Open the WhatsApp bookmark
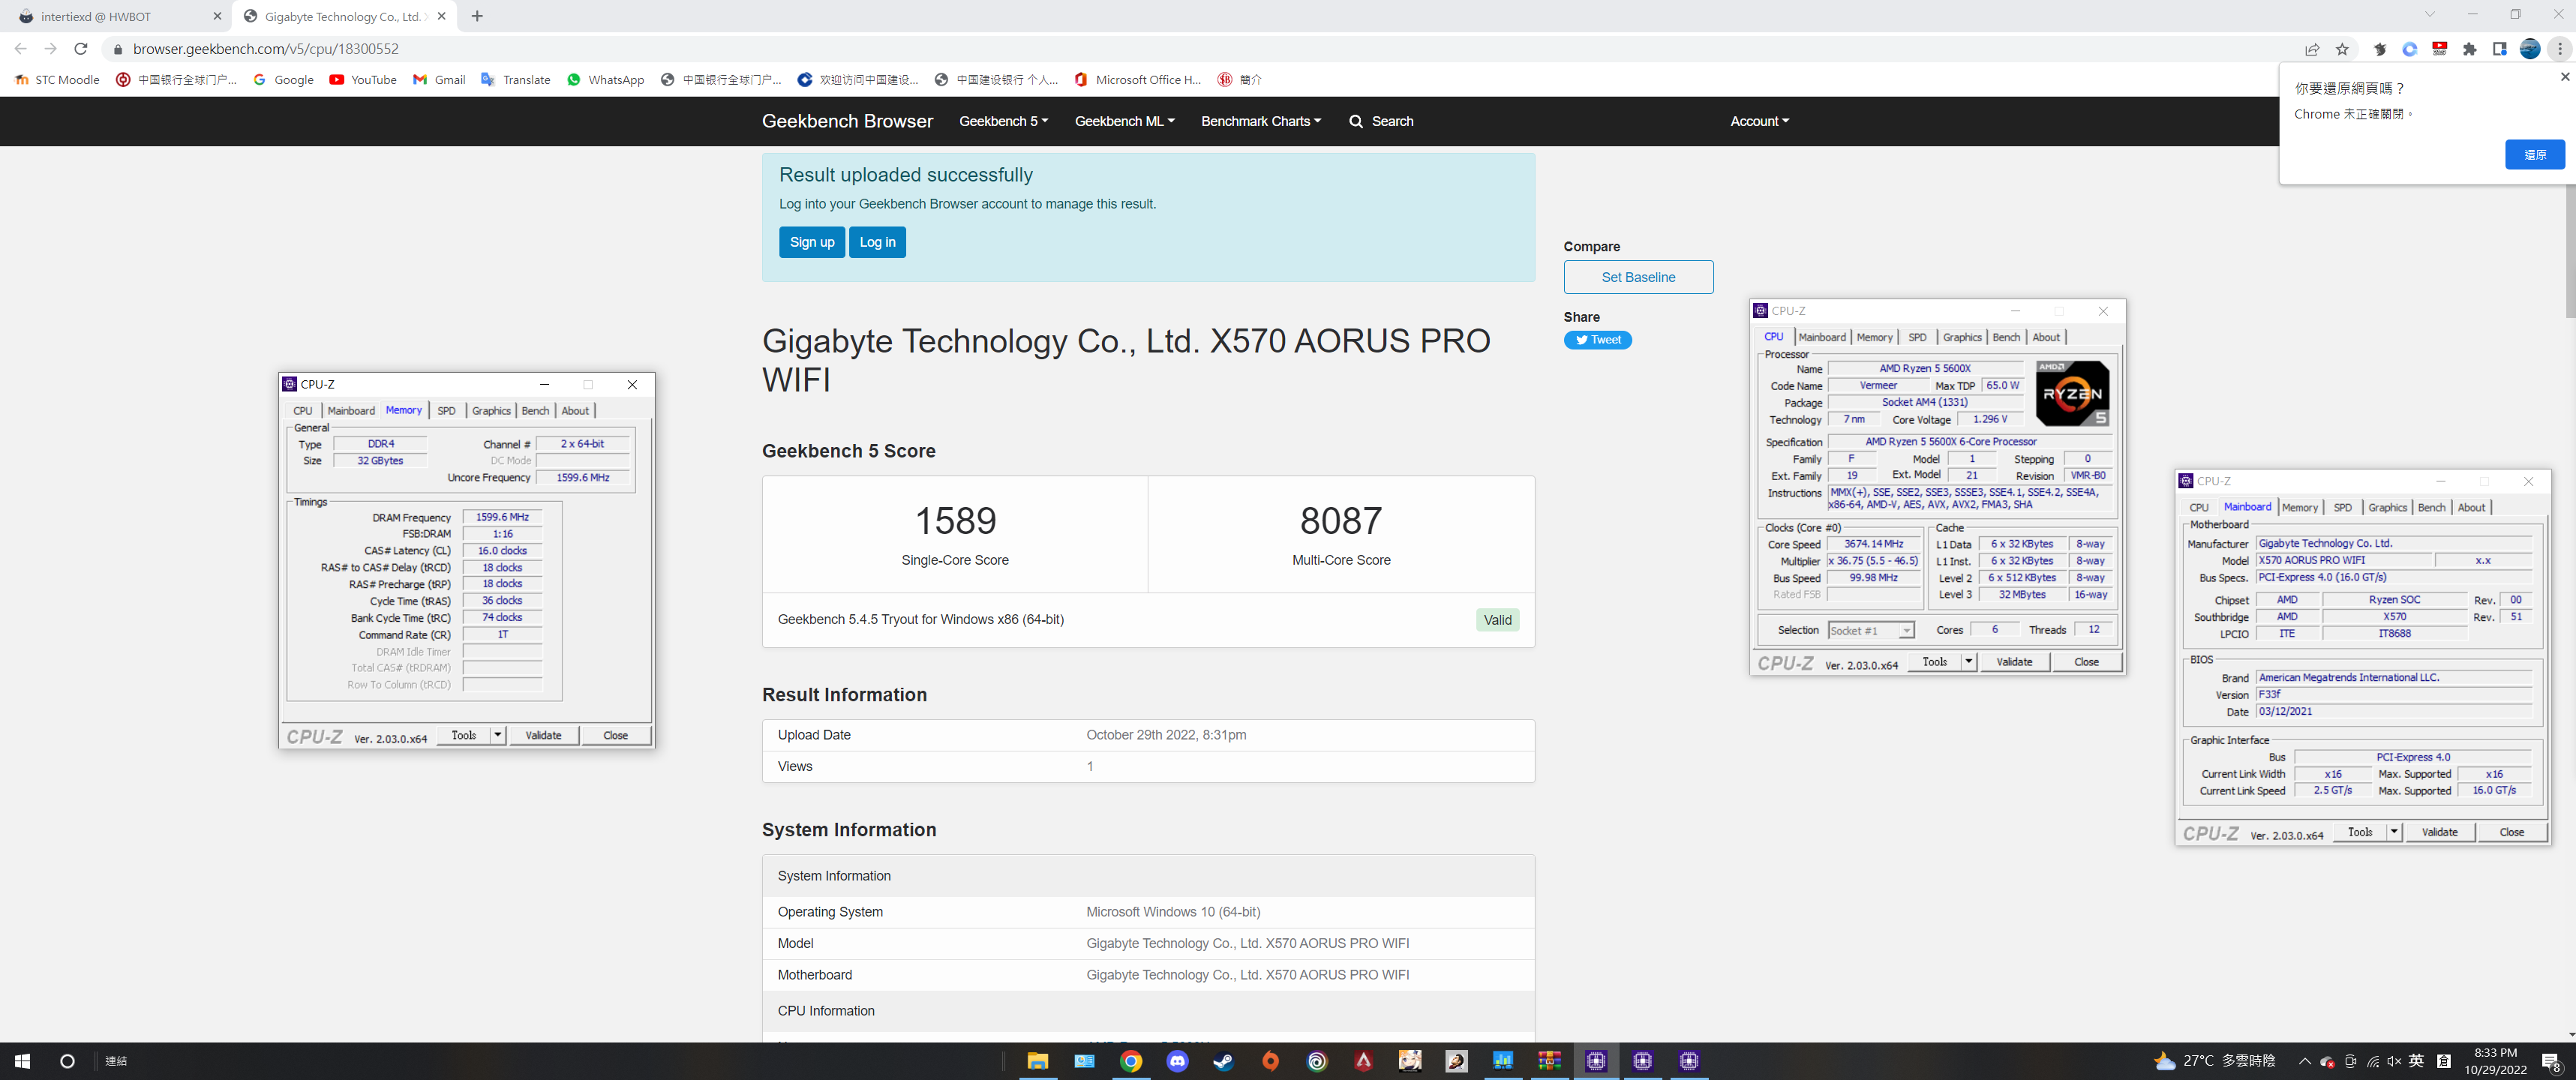This screenshot has height=1080, width=2576. [x=605, y=80]
